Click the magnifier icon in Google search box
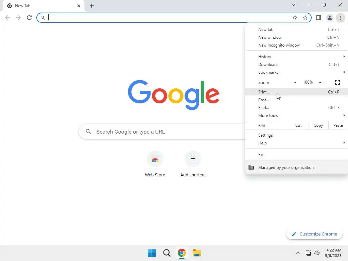The height and width of the screenshot is (261, 348). 88,132
